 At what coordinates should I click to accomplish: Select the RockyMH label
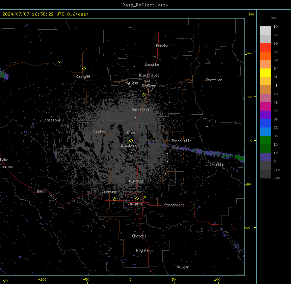[83, 77]
